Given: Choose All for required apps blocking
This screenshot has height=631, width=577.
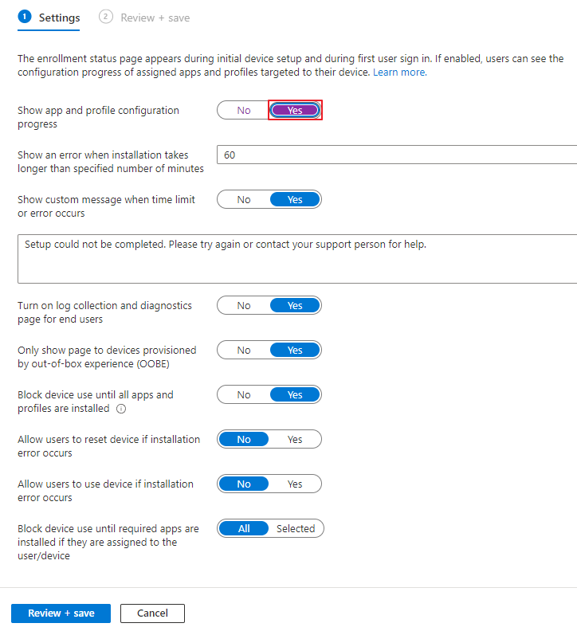Looking at the screenshot, I should pyautogui.click(x=244, y=528).
